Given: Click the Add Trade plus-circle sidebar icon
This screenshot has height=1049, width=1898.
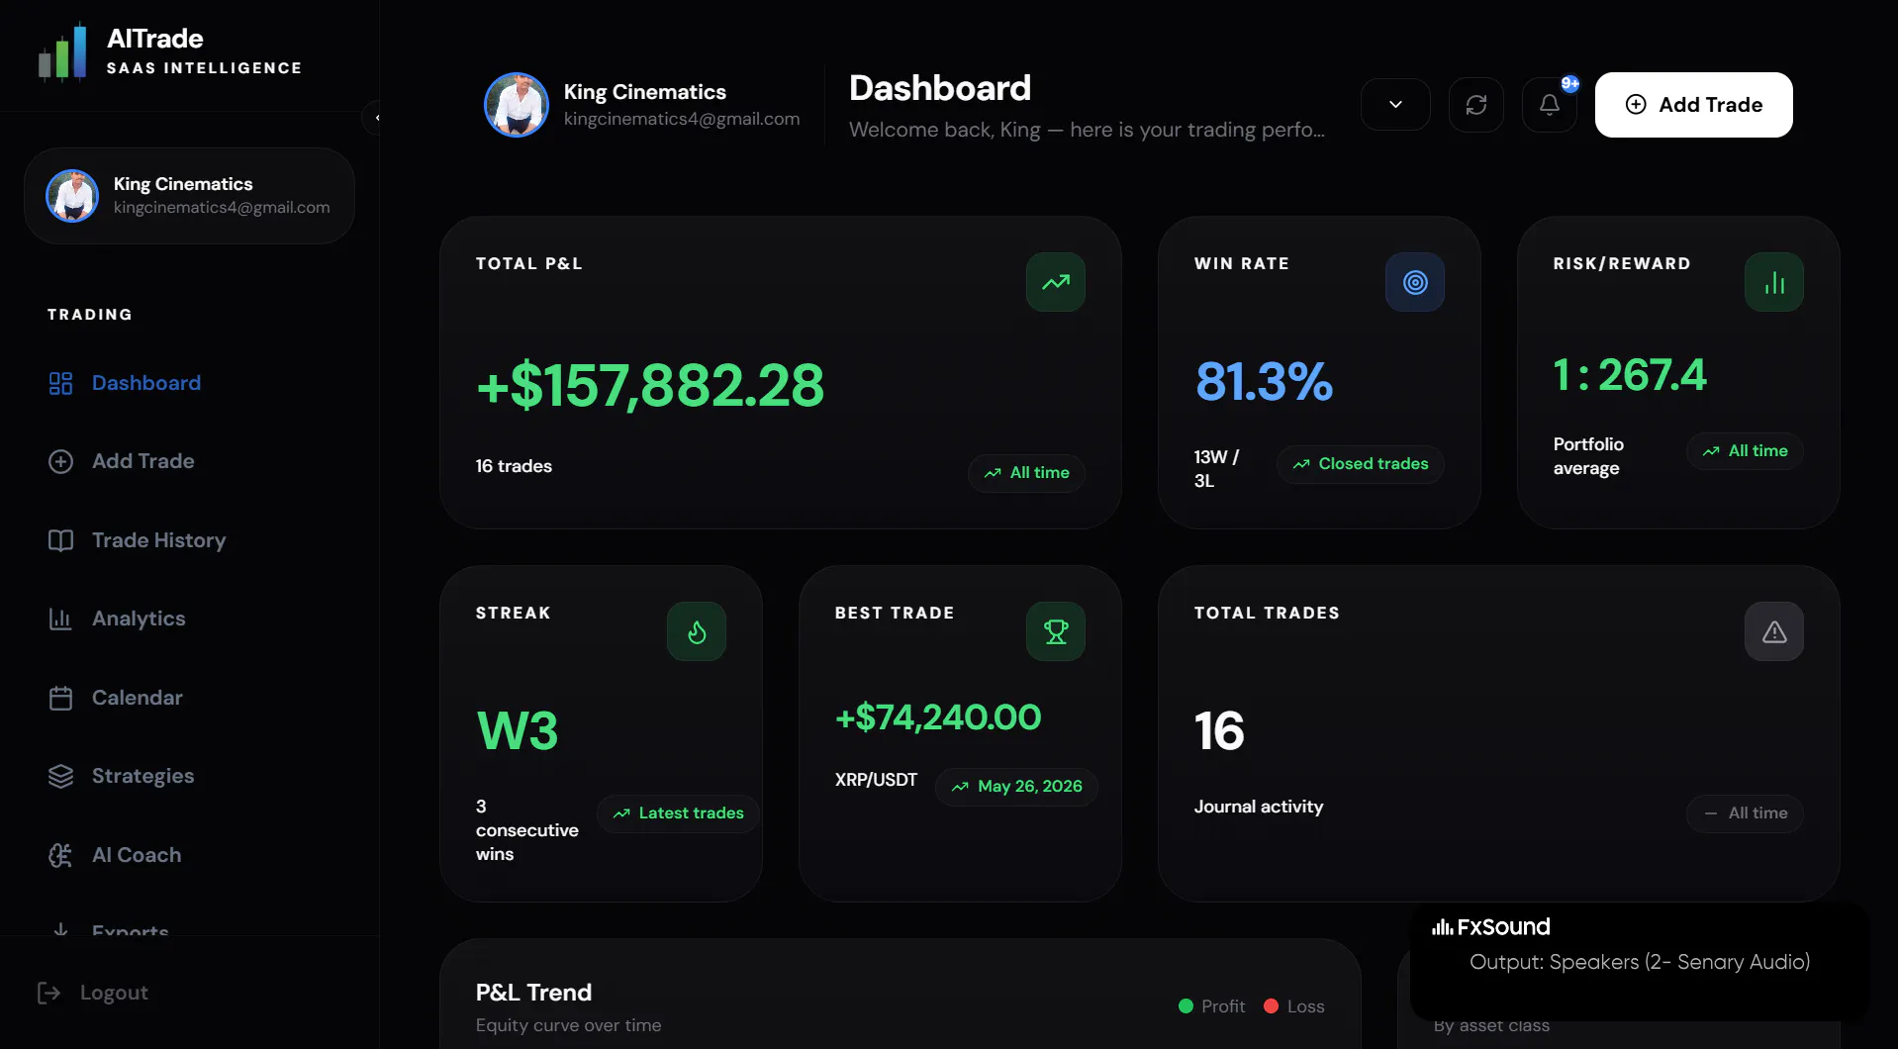Looking at the screenshot, I should point(60,461).
